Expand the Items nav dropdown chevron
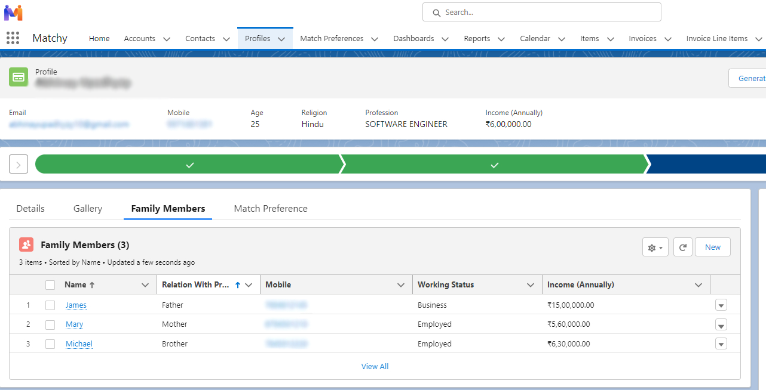This screenshot has width=766, height=390. pyautogui.click(x=611, y=39)
